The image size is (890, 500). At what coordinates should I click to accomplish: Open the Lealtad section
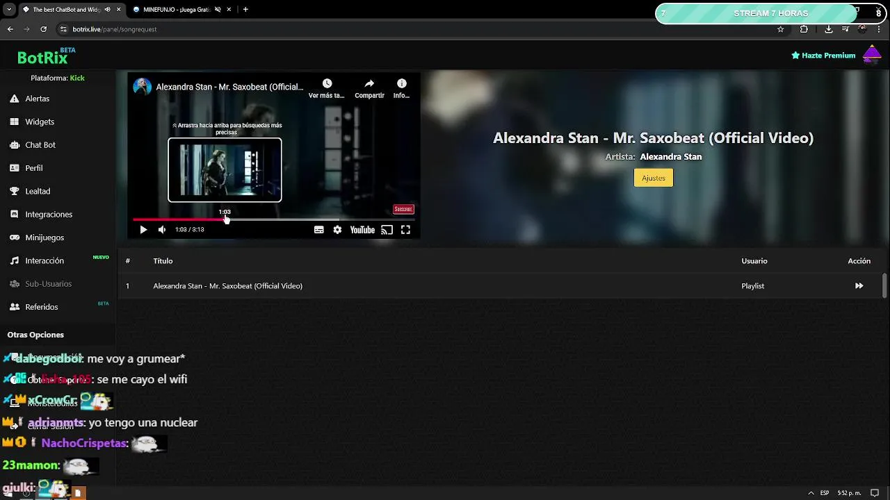coord(38,191)
